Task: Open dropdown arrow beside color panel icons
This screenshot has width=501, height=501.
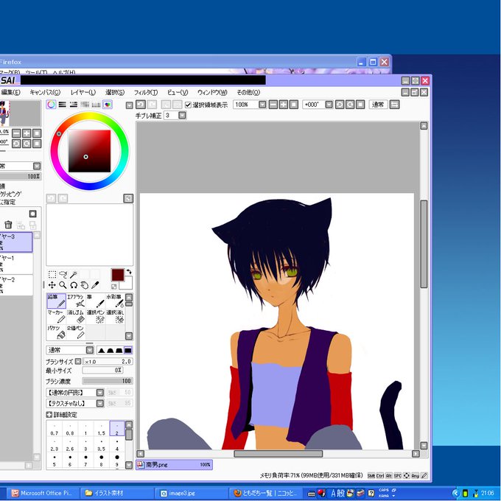Action: 129,105
